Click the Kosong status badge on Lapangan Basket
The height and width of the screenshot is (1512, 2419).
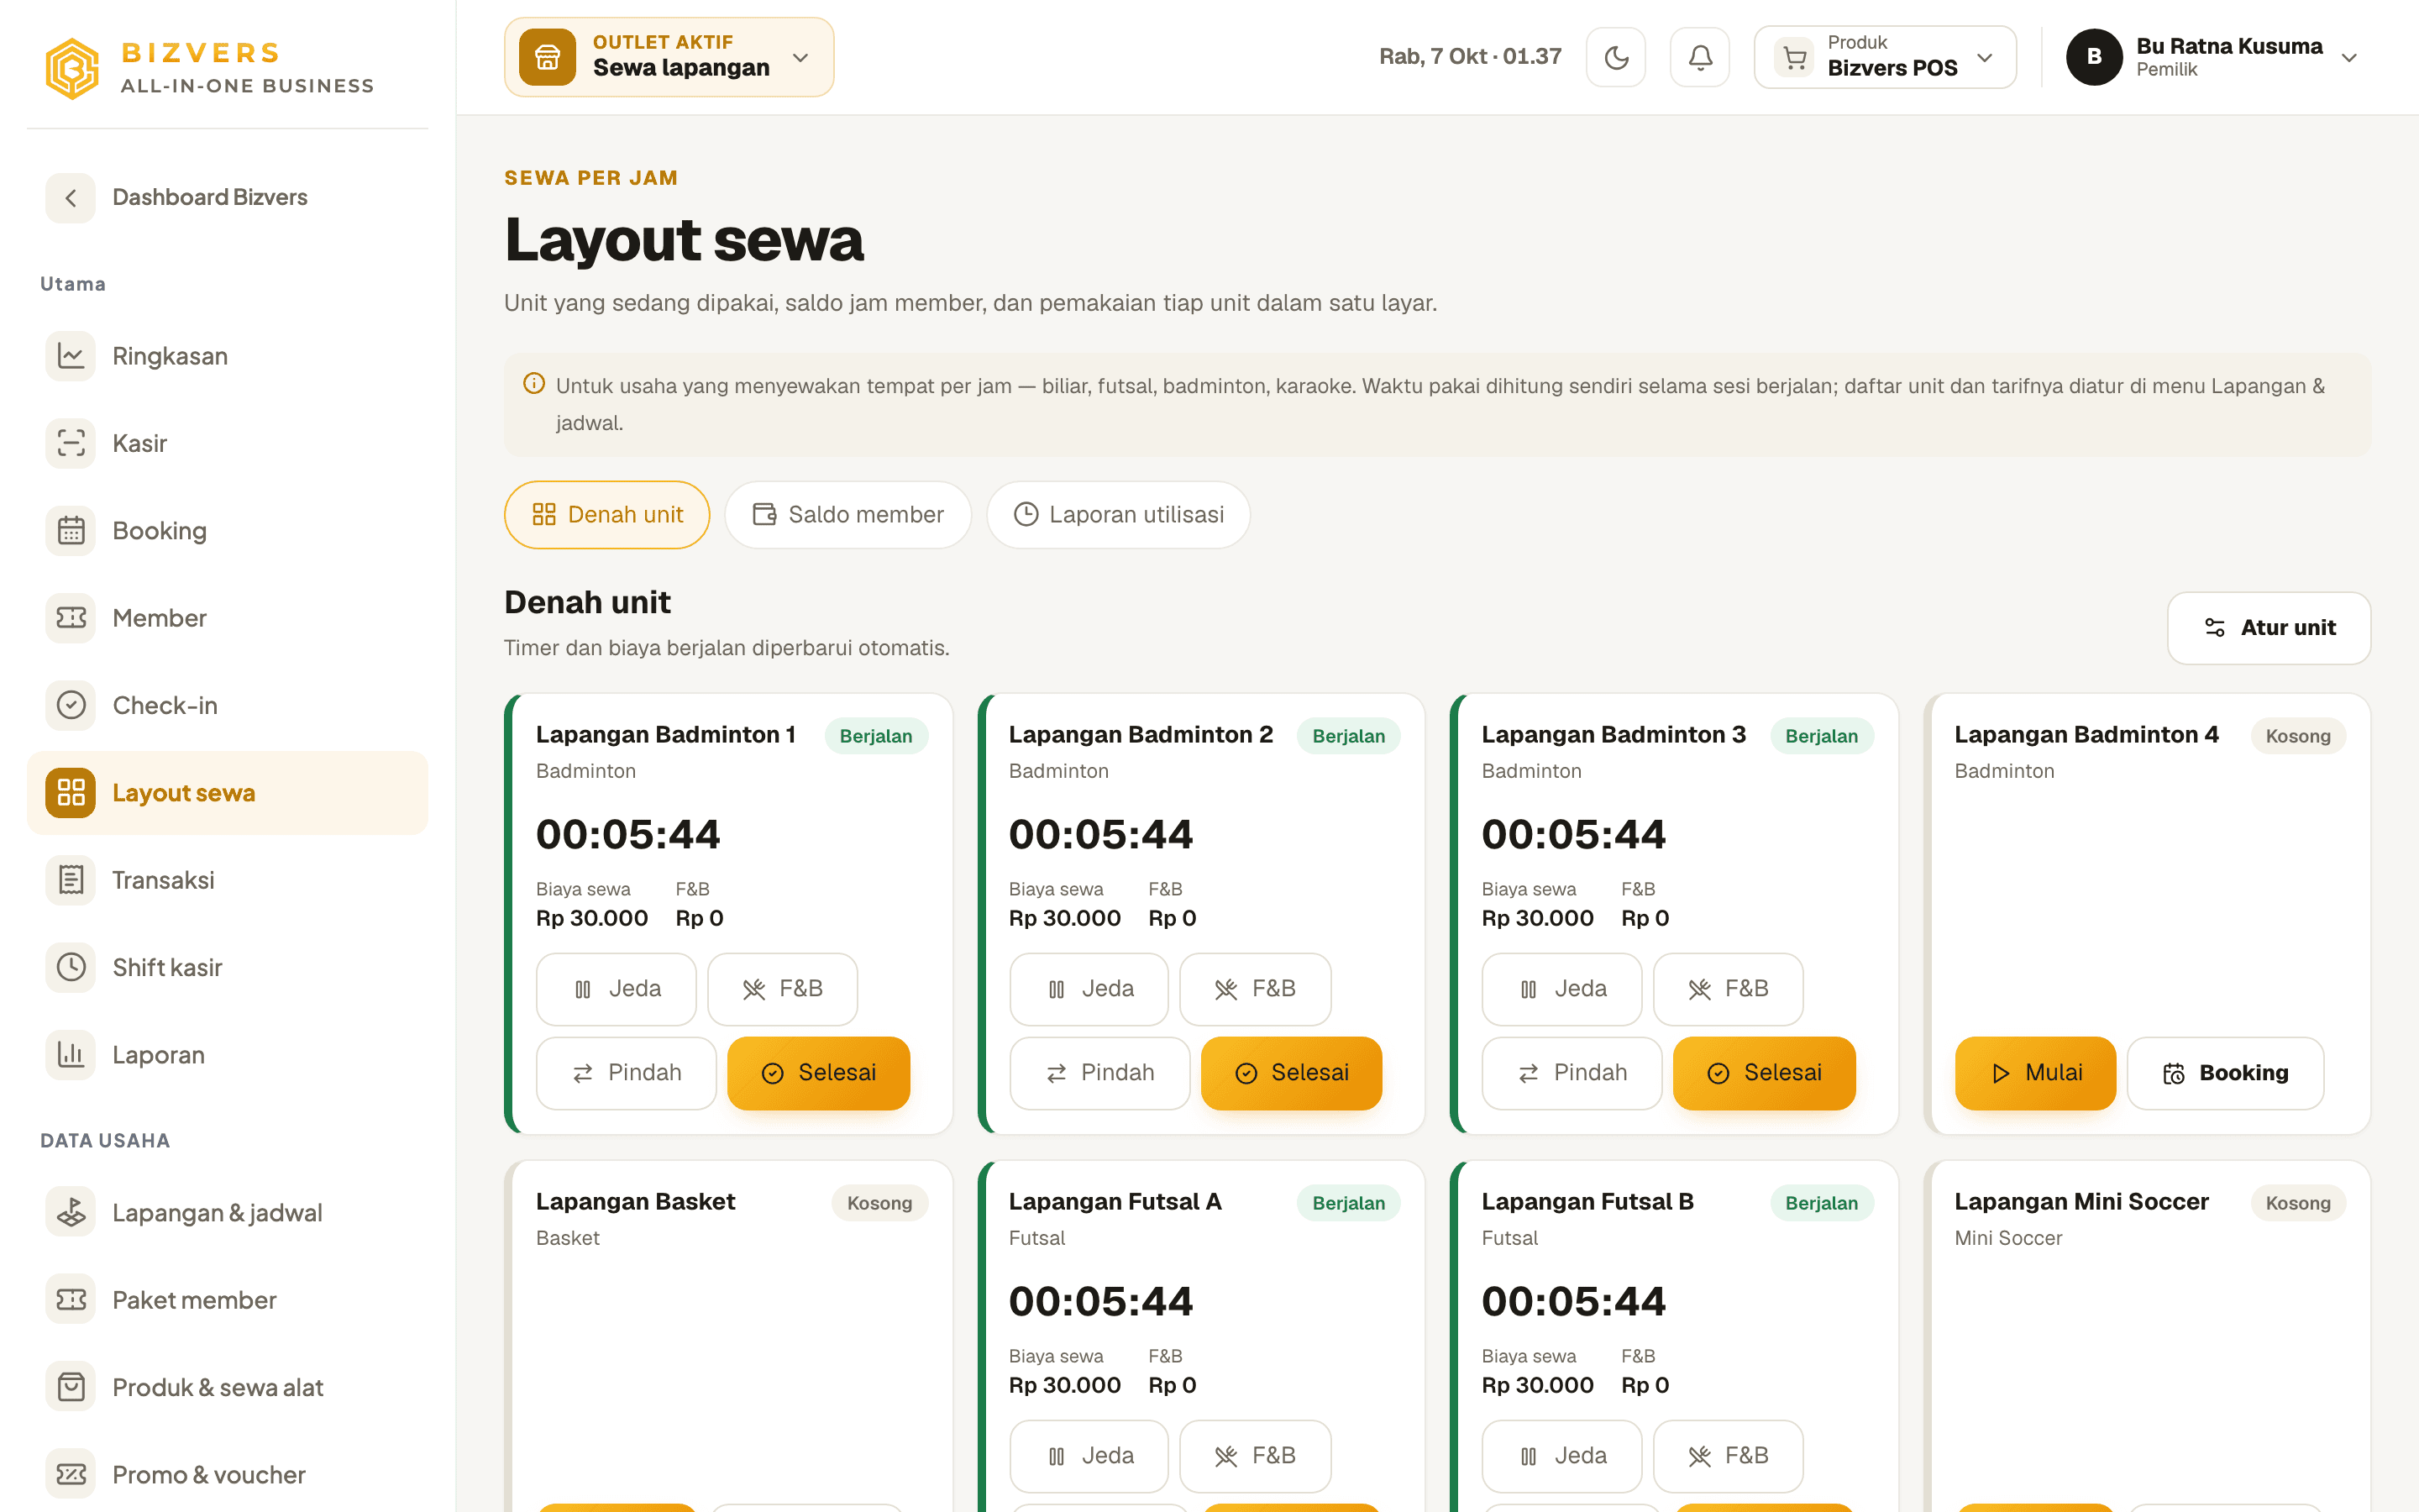click(879, 1203)
